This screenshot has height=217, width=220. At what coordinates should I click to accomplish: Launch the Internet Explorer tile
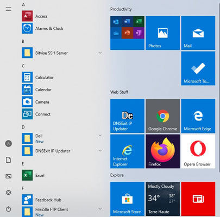[x=127, y=151]
